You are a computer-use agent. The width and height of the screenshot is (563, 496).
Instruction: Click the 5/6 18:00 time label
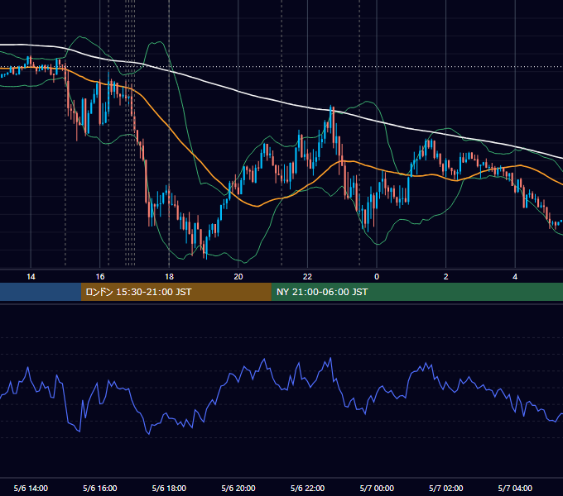pyautogui.click(x=169, y=488)
